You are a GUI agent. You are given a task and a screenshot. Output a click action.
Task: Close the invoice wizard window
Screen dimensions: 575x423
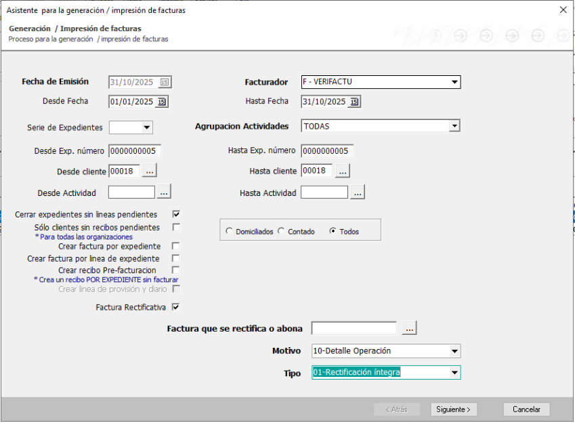tap(563, 10)
